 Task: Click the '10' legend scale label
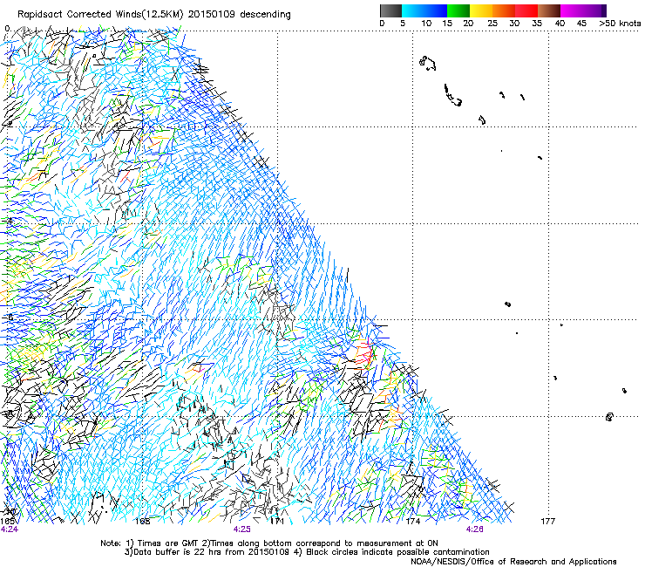tap(426, 24)
